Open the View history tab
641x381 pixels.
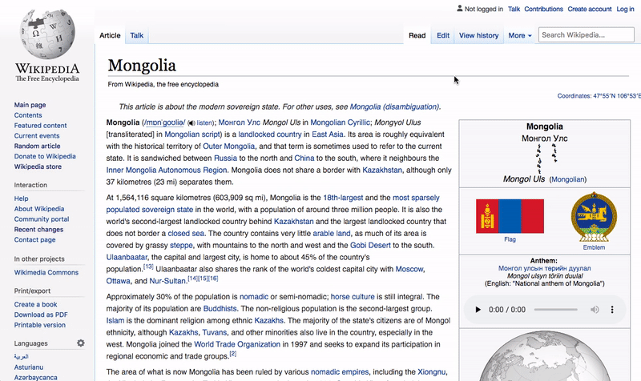point(478,35)
